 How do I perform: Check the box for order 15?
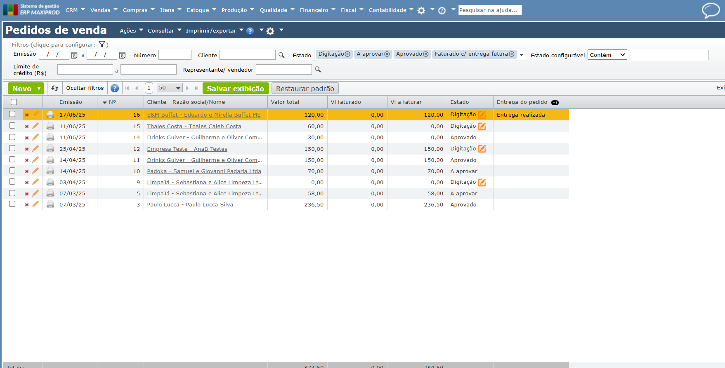tap(12, 126)
